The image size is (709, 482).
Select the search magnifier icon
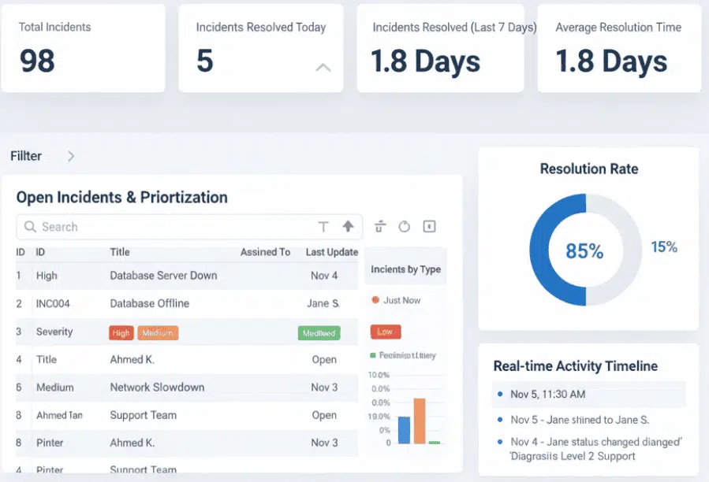30,227
